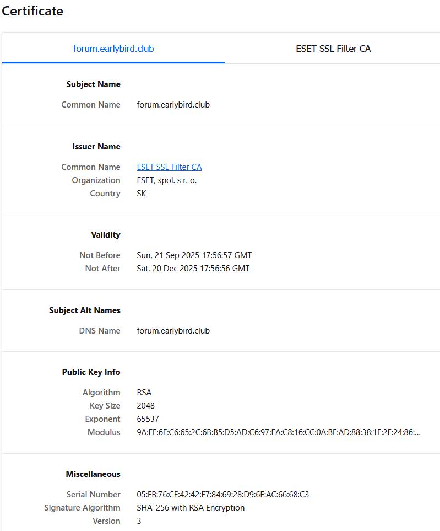Click the Subject Name Common Name value
Viewport: 440px width, 531px height.
coord(173,105)
